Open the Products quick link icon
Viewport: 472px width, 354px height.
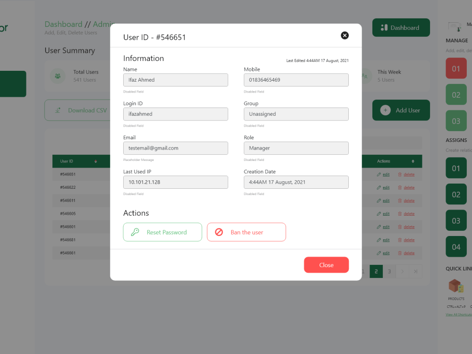coord(455,286)
